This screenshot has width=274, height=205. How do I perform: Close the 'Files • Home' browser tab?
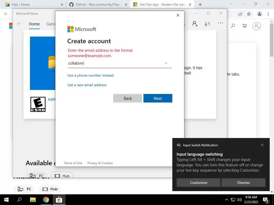[x=62, y=5]
